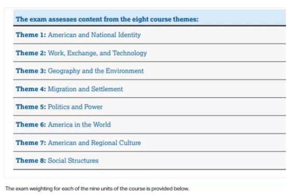This screenshot has height=195, width=288.
Task: Click 'Theme 5: Politics and Power' row
Action: [x=149, y=107]
